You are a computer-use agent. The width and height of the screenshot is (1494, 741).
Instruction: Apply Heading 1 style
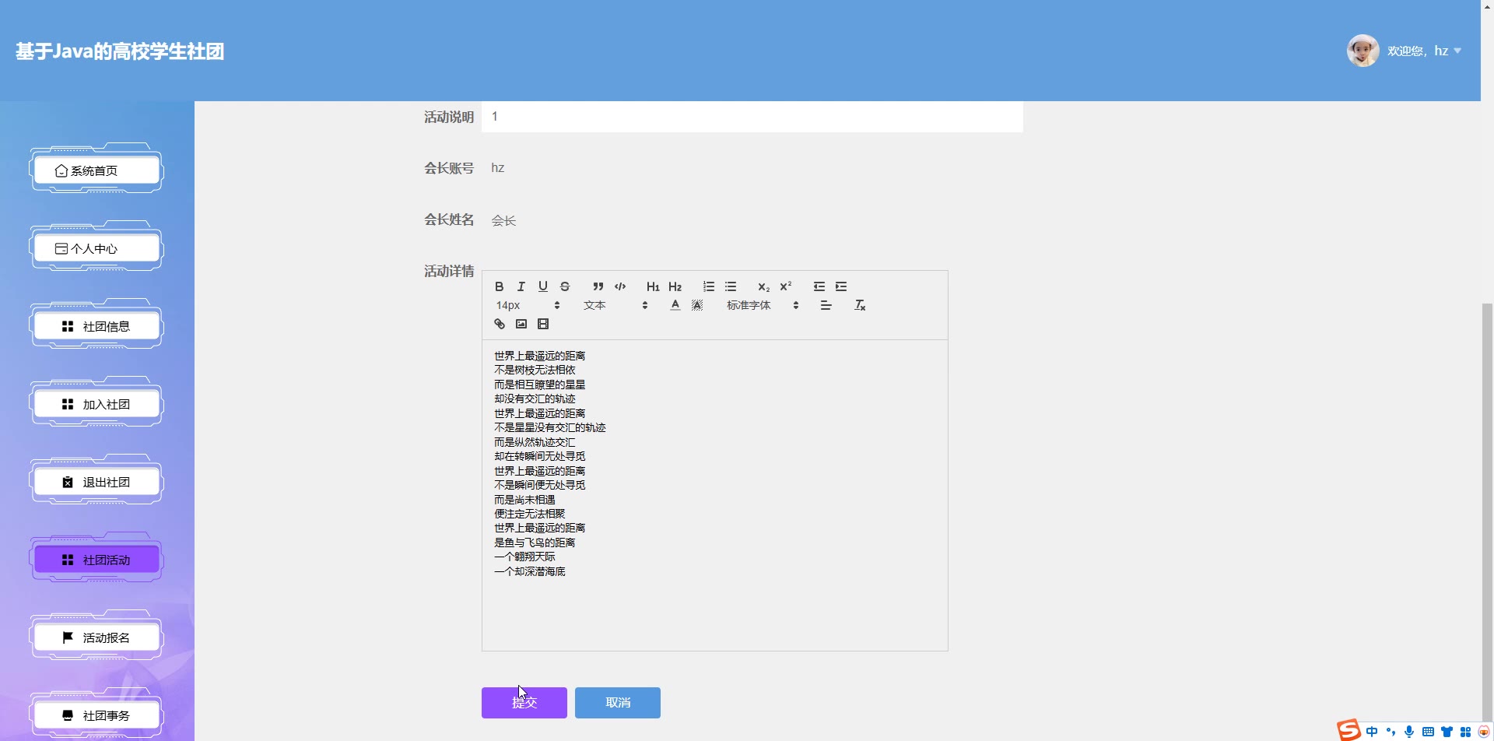click(653, 286)
